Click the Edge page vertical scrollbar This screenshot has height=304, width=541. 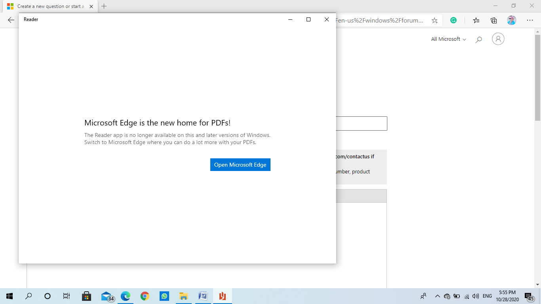tap(537, 77)
